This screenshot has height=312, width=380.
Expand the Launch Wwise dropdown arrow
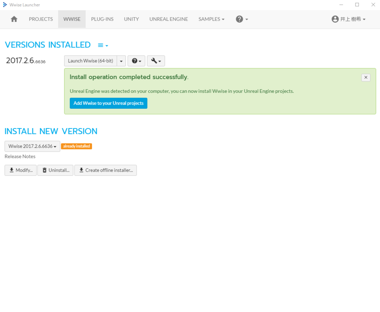tap(121, 61)
